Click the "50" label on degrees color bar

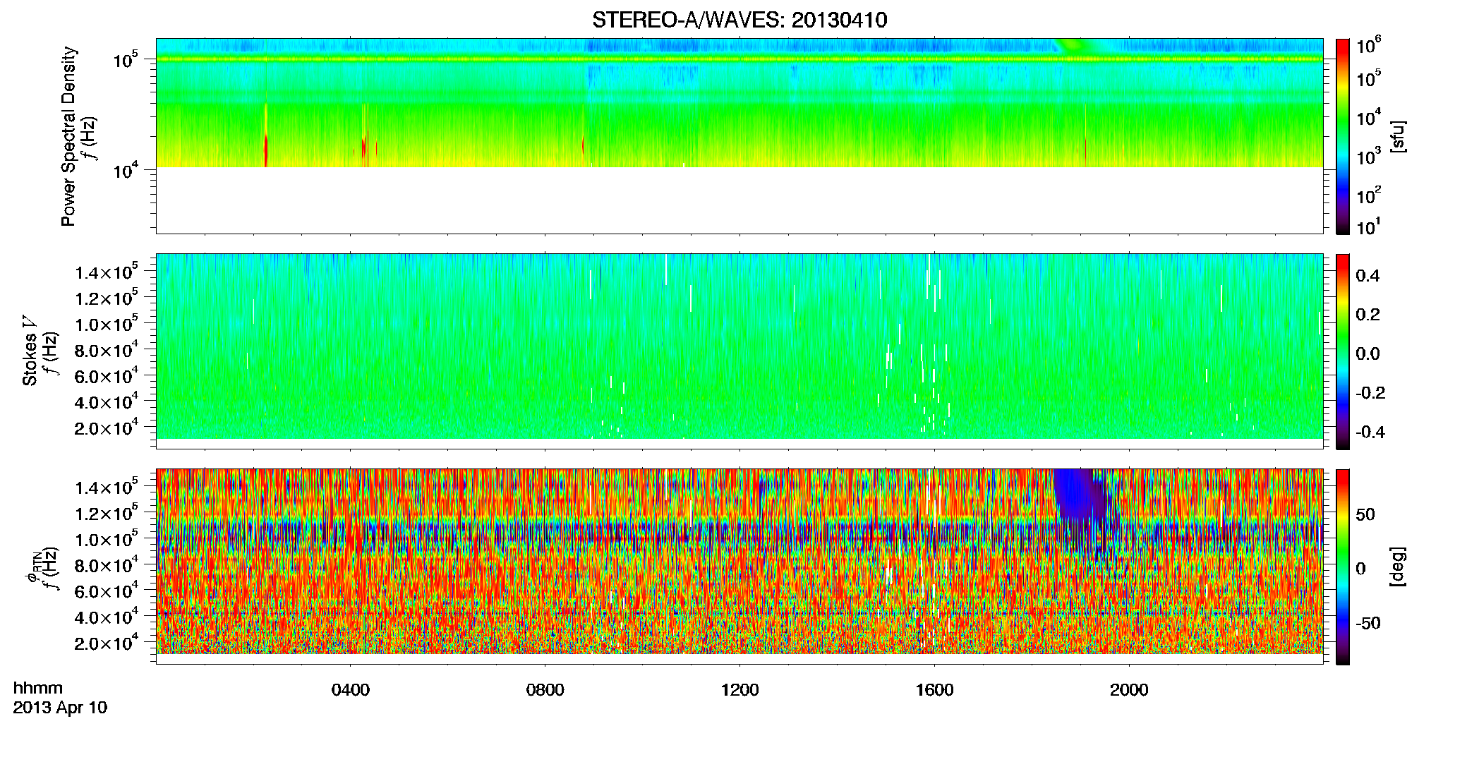tap(1366, 514)
